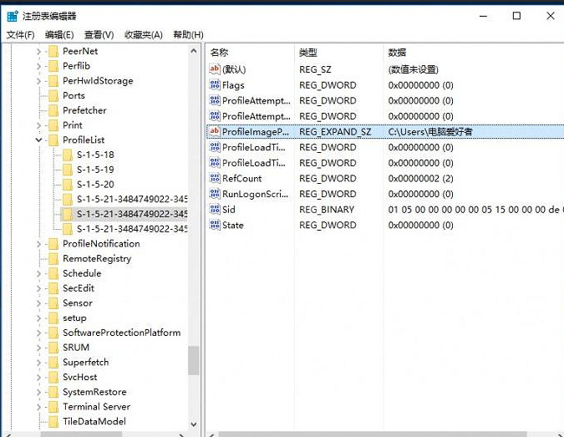This screenshot has width=564, height=437.
Task: Click the tree pane vertical scrollbar thumb
Action: pos(194,360)
